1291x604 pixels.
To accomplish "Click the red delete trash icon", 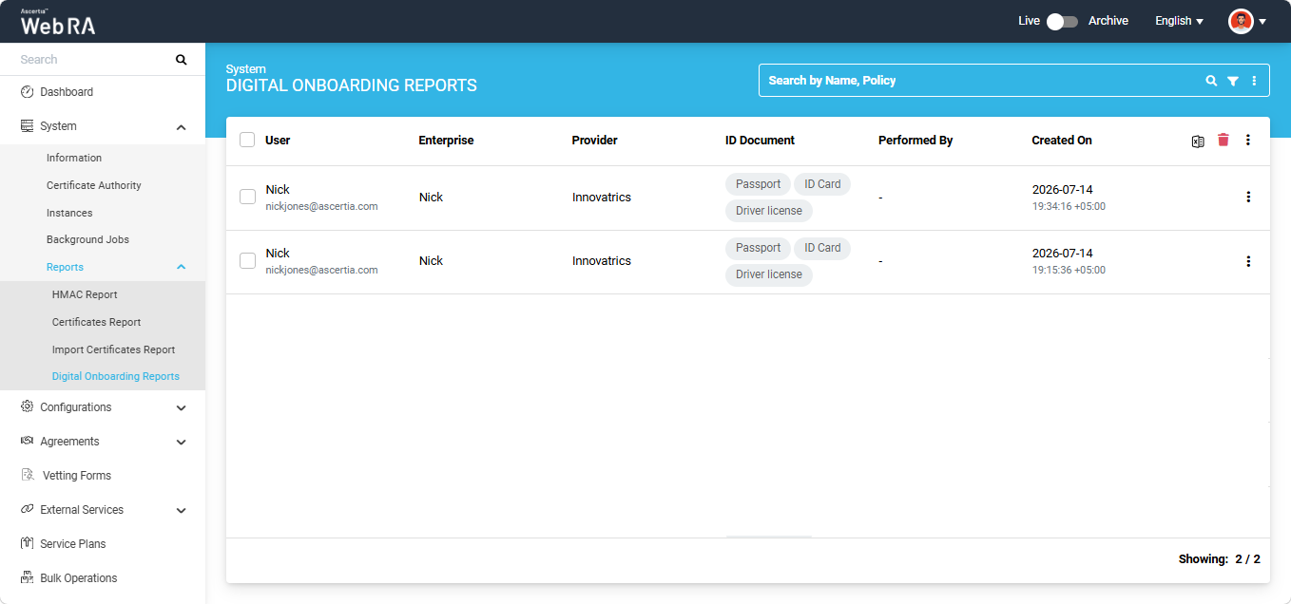I will click(x=1224, y=140).
